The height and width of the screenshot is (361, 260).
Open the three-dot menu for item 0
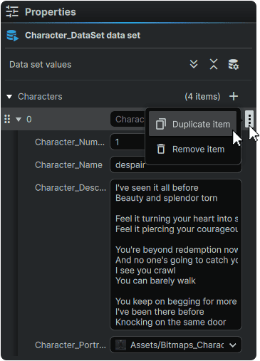[249, 118]
